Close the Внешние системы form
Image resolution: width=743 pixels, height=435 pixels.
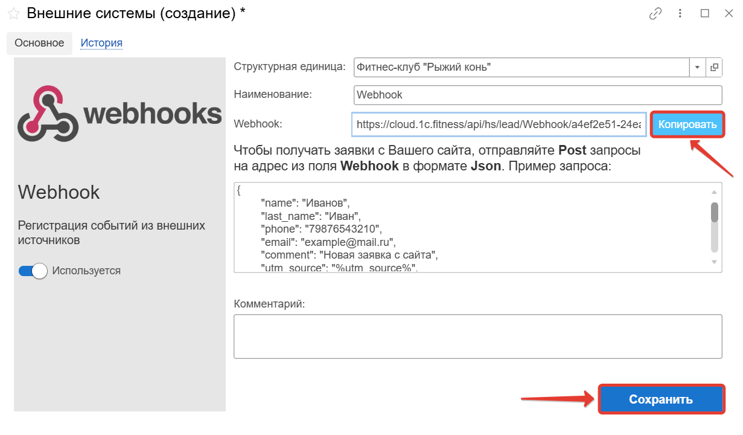729,14
